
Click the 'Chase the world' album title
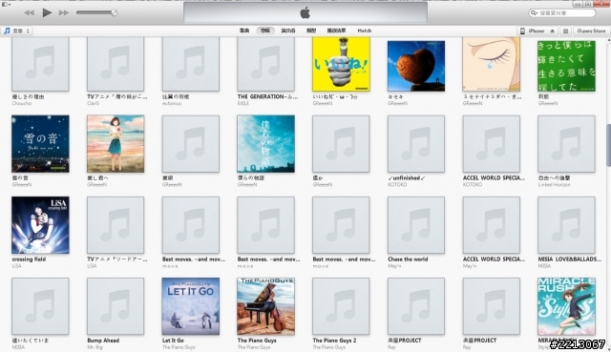pyautogui.click(x=408, y=259)
